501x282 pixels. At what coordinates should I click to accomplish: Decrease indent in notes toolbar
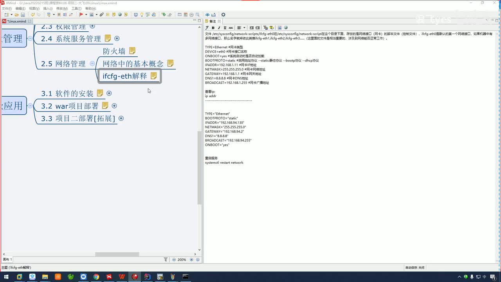258,28
